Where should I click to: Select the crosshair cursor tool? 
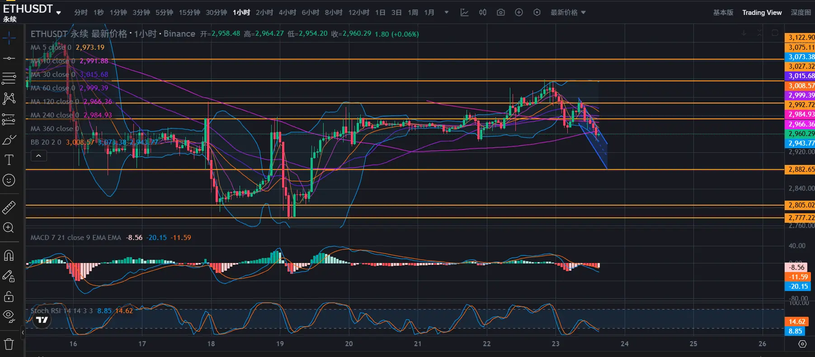[x=9, y=38]
